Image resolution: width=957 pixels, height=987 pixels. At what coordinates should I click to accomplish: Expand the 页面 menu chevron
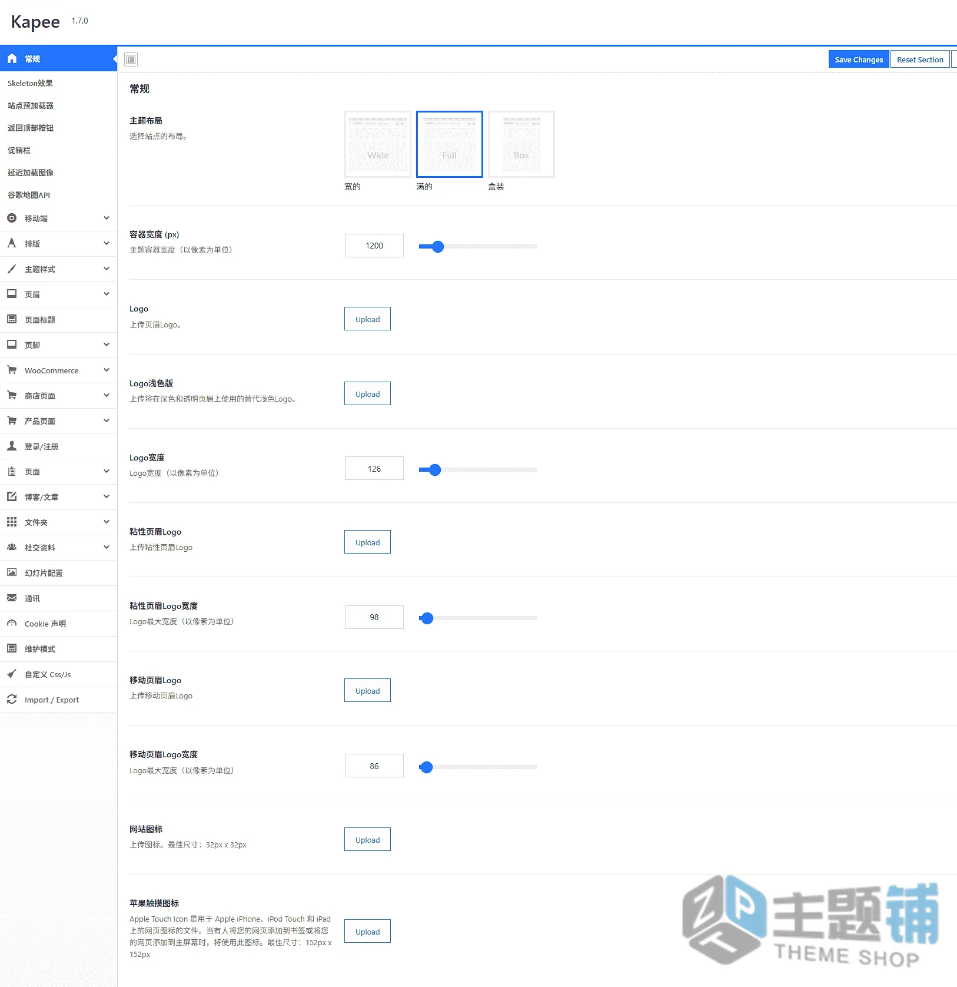[107, 471]
